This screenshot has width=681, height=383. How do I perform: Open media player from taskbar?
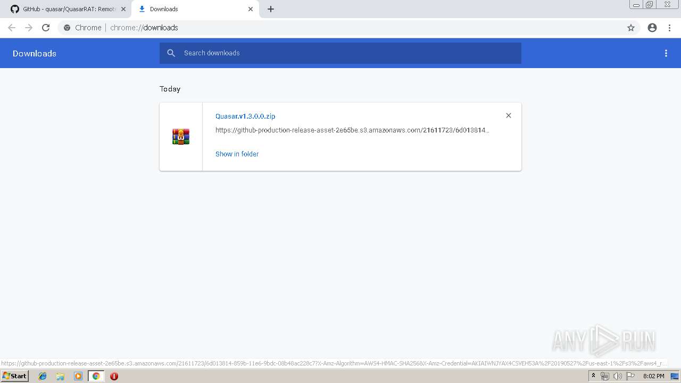pyautogui.click(x=78, y=376)
